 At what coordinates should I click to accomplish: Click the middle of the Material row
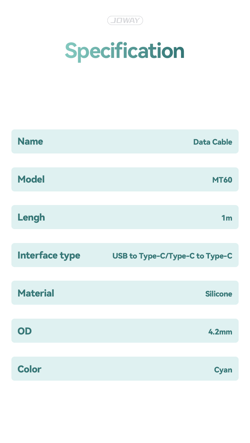[125, 293]
